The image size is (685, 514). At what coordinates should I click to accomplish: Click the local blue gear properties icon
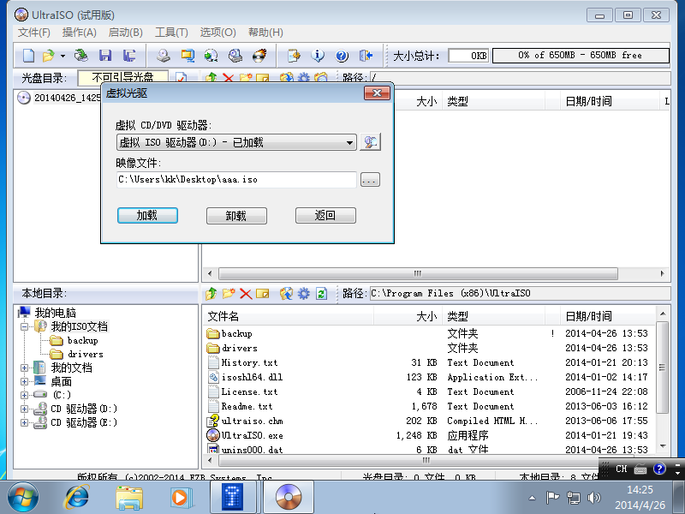(x=304, y=293)
